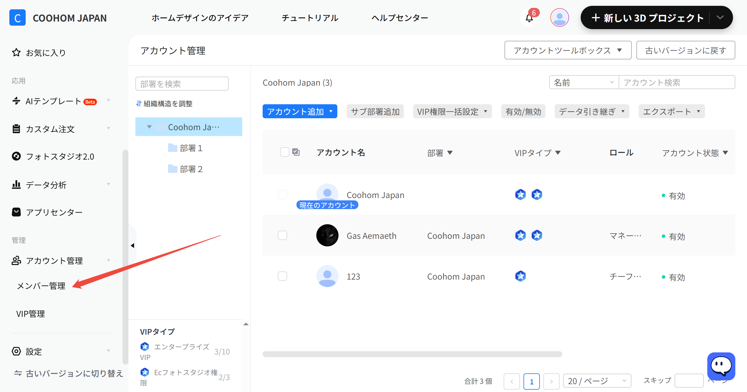Open the new project dropdown arrow

pyautogui.click(x=720, y=18)
